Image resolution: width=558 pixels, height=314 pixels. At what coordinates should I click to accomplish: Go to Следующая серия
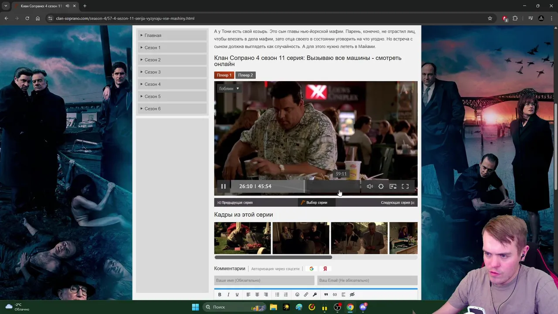398,202
